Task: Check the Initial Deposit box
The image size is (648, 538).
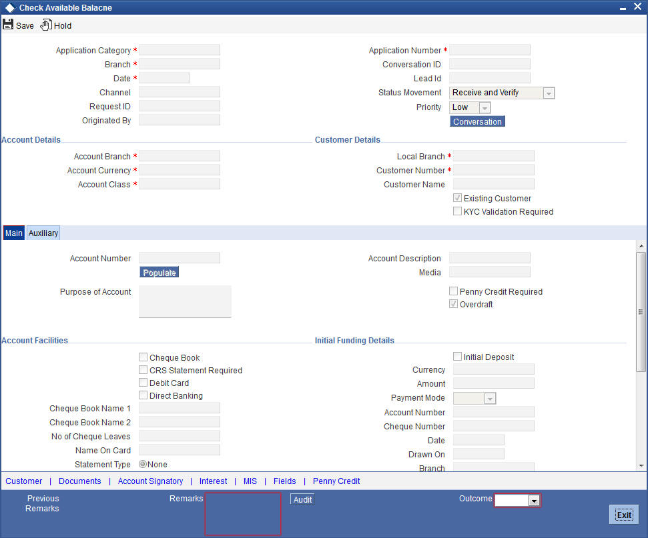Action: click(x=457, y=357)
